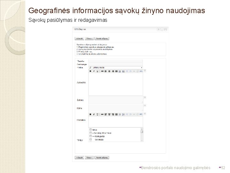This screenshot has height=173, width=230.
Task: Justify text in the Pastabos editor
Action: point(116,114)
